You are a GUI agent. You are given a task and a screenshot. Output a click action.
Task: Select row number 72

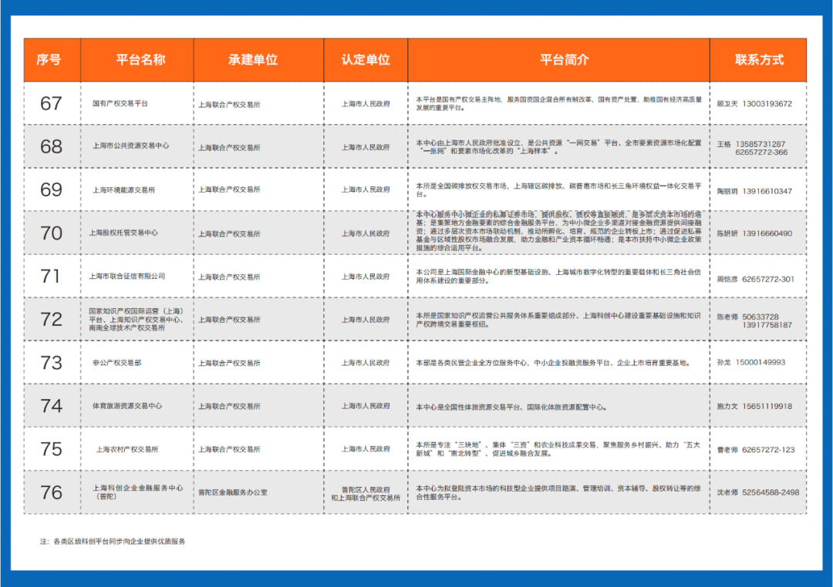[x=51, y=319]
